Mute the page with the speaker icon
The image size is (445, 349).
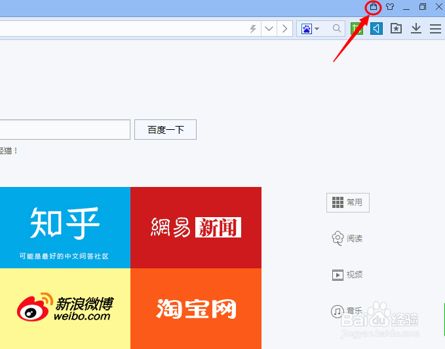tap(376, 29)
